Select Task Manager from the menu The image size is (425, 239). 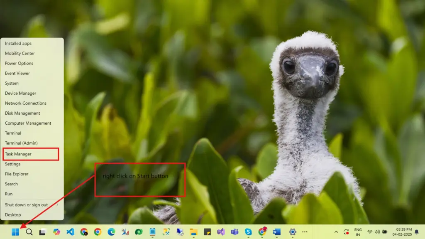click(x=18, y=154)
